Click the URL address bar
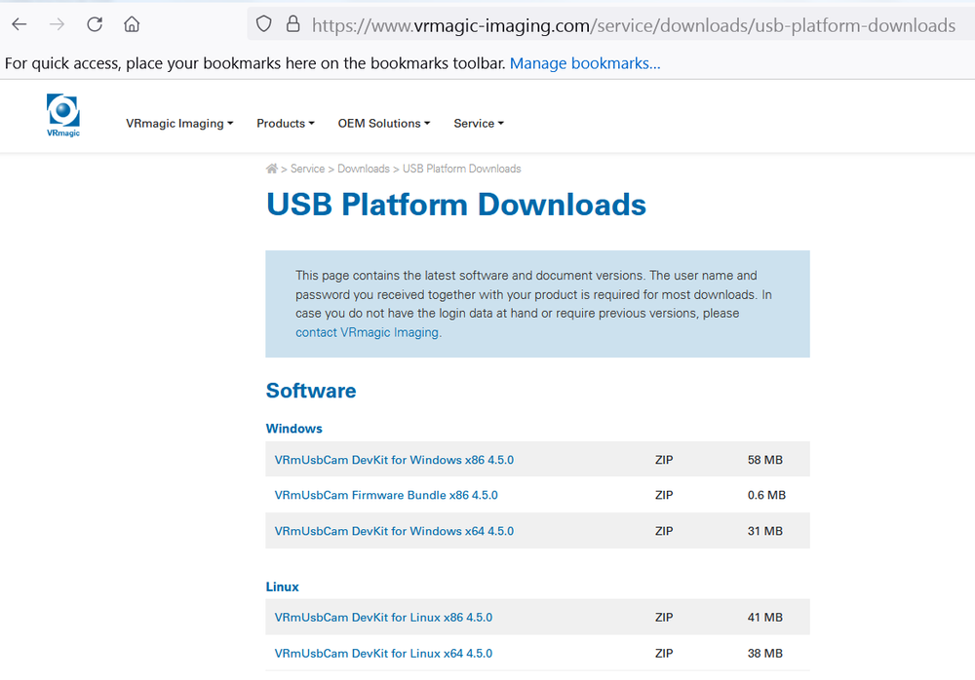Viewport: 975px width, 680px height. pyautogui.click(x=633, y=25)
